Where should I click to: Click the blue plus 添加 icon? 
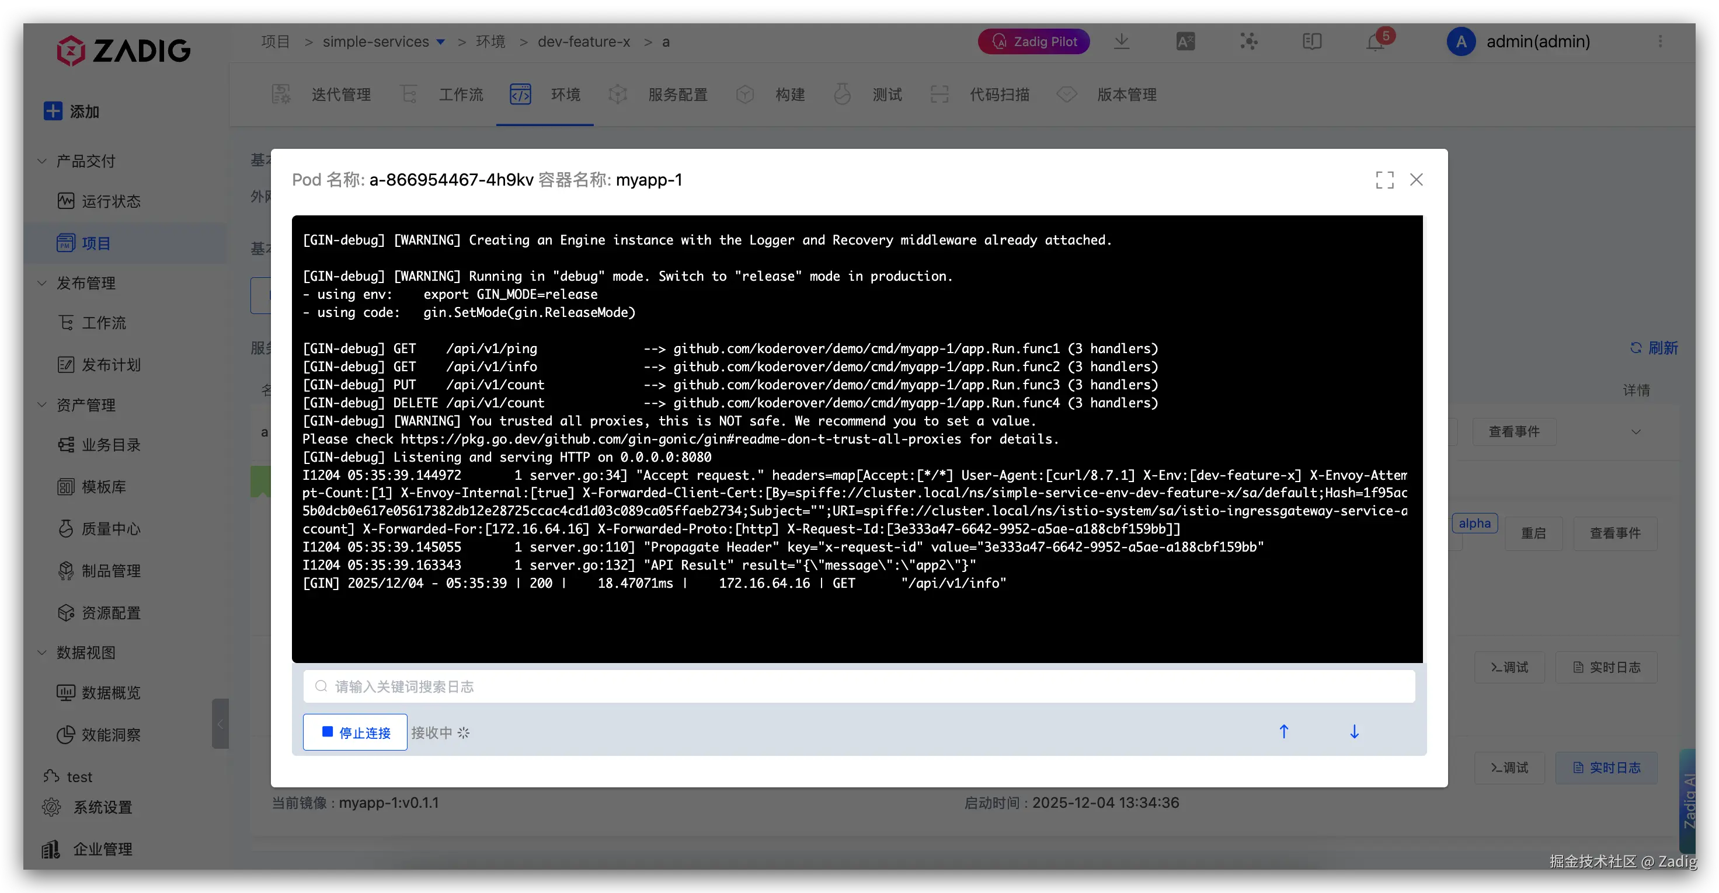(x=53, y=111)
